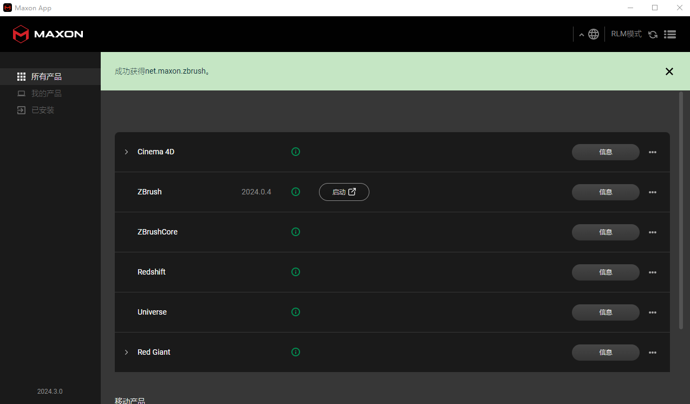Image resolution: width=690 pixels, height=404 pixels.
Task: Click 信息 button for Redshift
Action: coord(606,272)
